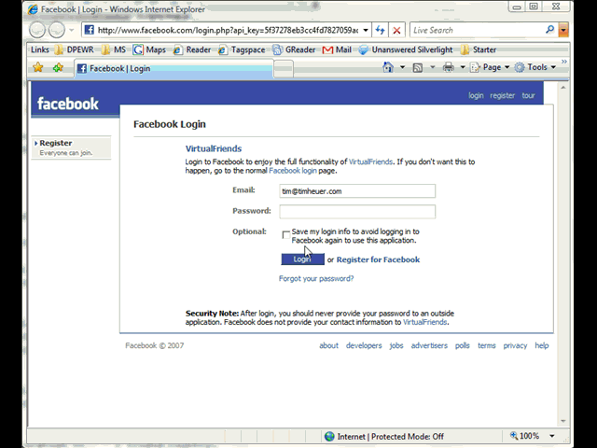Click VirtualFriends link in Security Note
The height and width of the screenshot is (448, 597).
[x=425, y=322]
